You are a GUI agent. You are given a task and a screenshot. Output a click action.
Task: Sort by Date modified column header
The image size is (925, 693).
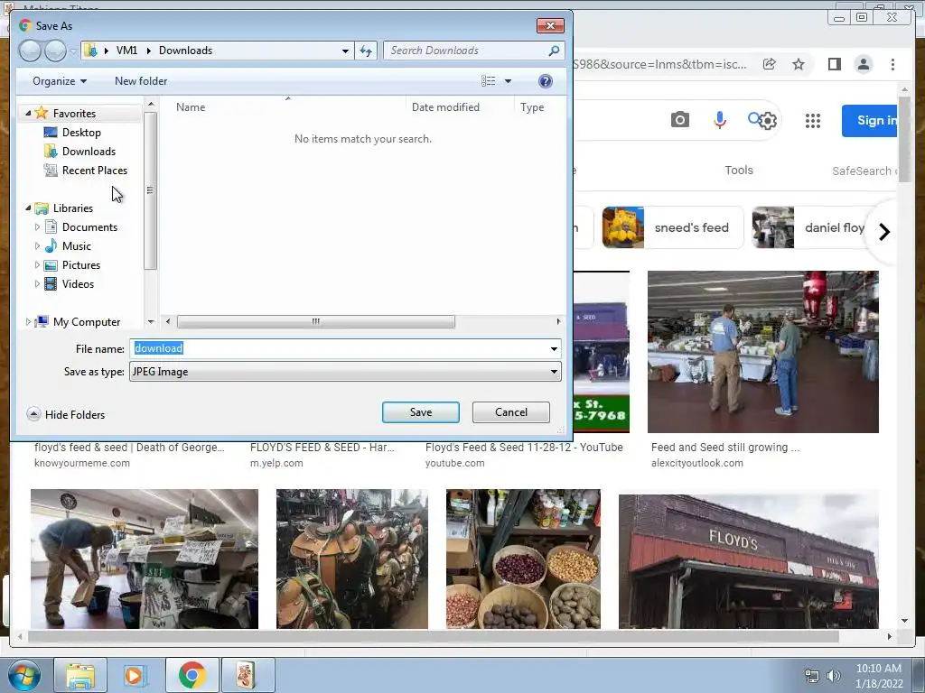[460, 107]
